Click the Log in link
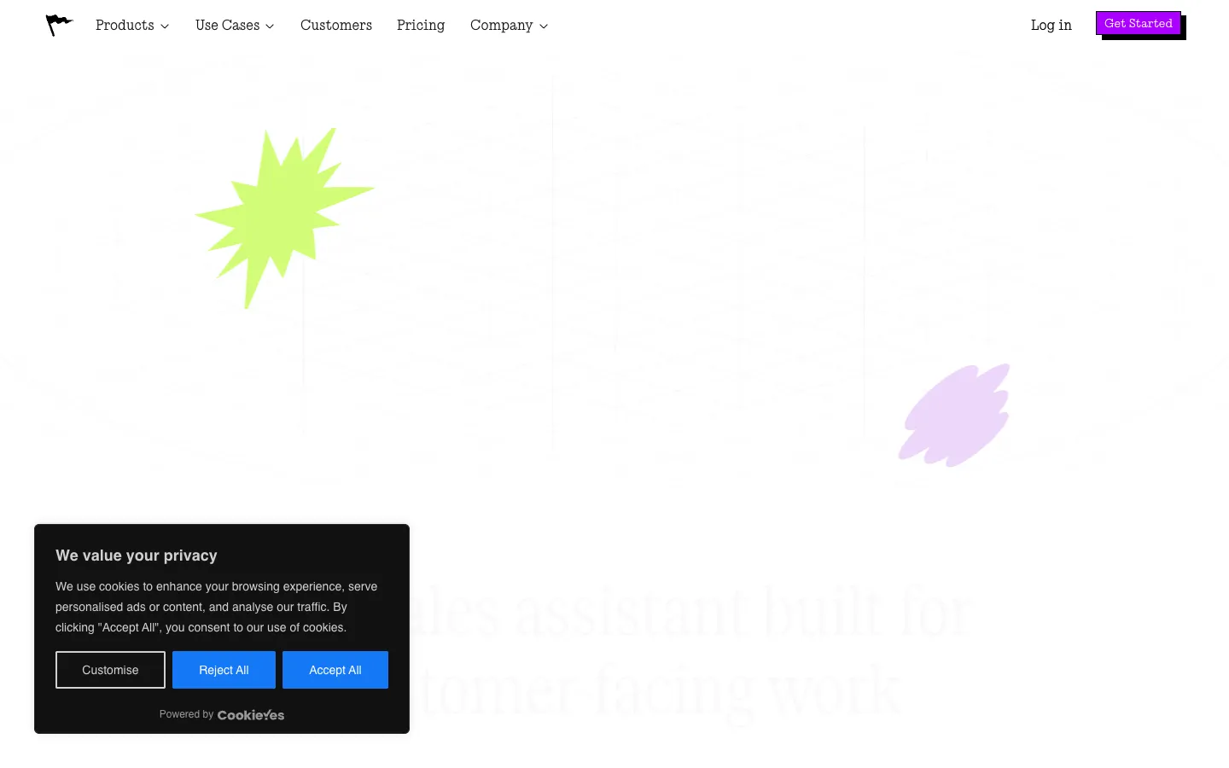Image resolution: width=1229 pixels, height=768 pixels. 1051,26
